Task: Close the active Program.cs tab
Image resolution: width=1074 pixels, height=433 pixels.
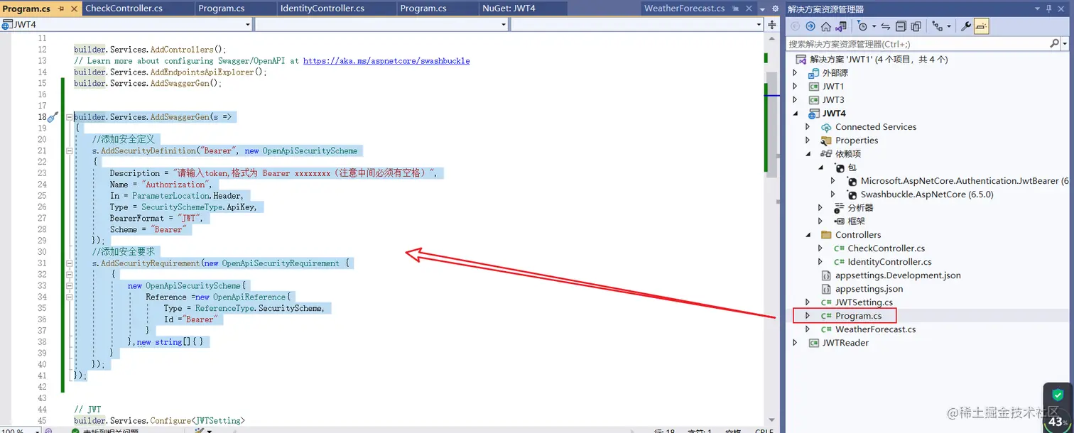Action: pos(73,9)
